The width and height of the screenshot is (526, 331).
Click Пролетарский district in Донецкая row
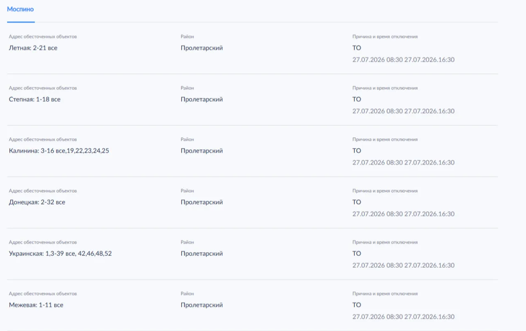pyautogui.click(x=202, y=202)
